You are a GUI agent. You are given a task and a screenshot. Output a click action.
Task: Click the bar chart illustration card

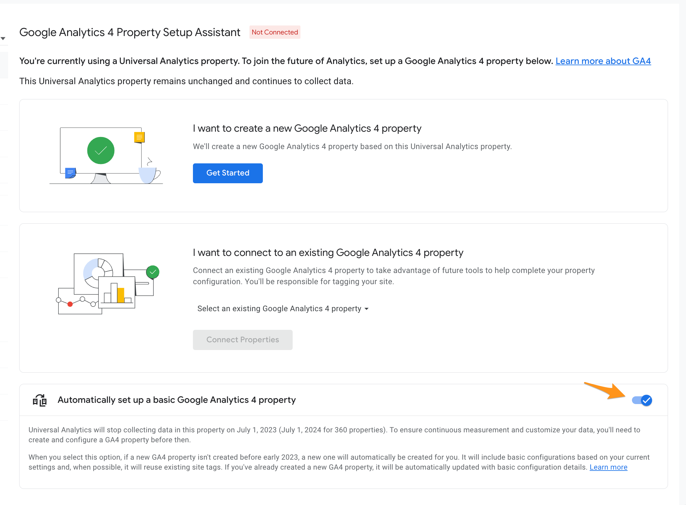click(117, 293)
